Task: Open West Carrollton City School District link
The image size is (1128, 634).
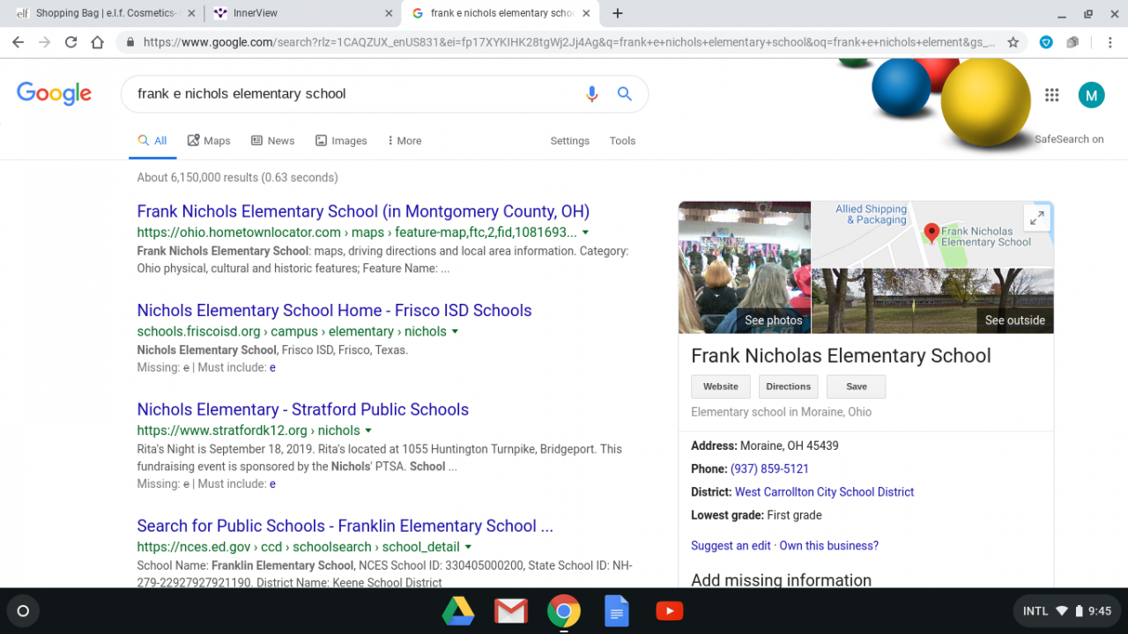Action: coord(824,492)
